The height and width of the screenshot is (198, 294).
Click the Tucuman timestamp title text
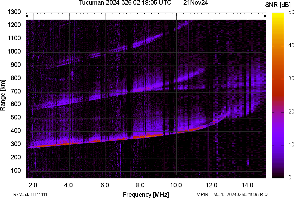tap(125, 3)
